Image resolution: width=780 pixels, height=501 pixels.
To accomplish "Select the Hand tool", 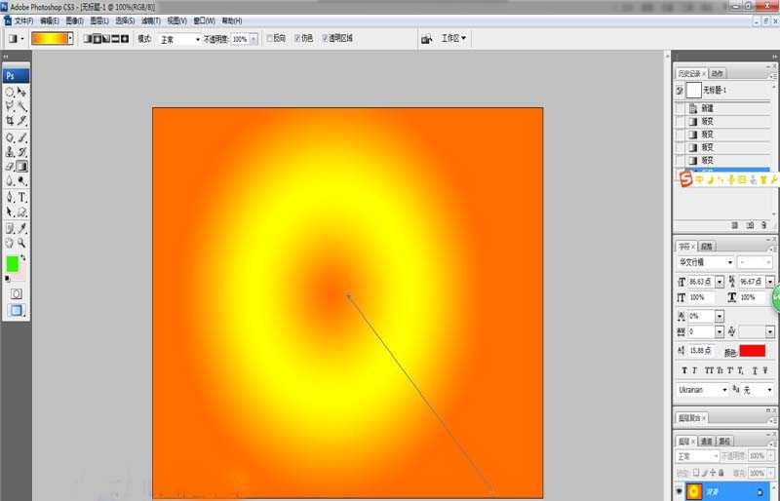I will click(x=10, y=243).
